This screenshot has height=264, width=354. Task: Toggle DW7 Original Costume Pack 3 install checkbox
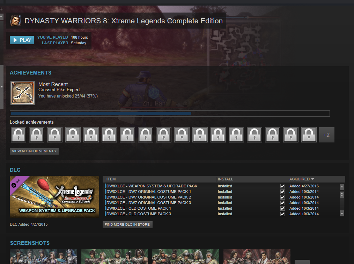pos(282,203)
